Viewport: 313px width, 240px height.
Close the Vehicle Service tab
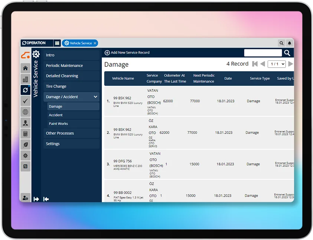[95, 43]
